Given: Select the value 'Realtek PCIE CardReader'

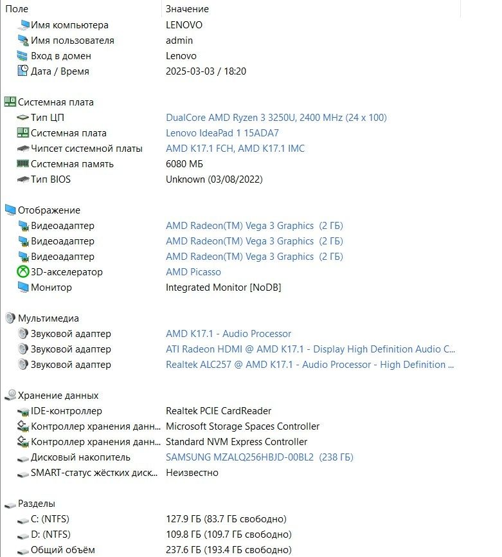Looking at the screenshot, I should pos(219,411).
